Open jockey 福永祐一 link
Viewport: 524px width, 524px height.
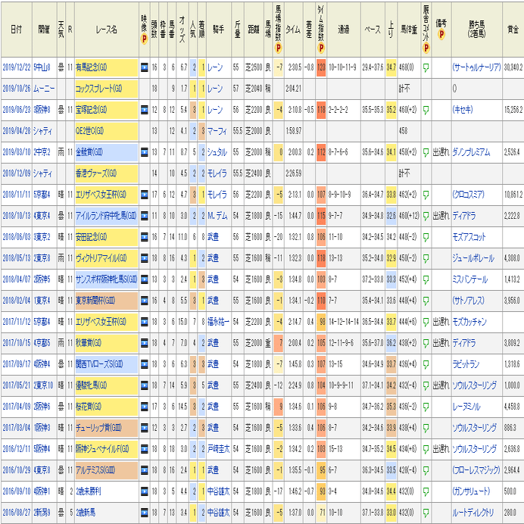click(219, 322)
